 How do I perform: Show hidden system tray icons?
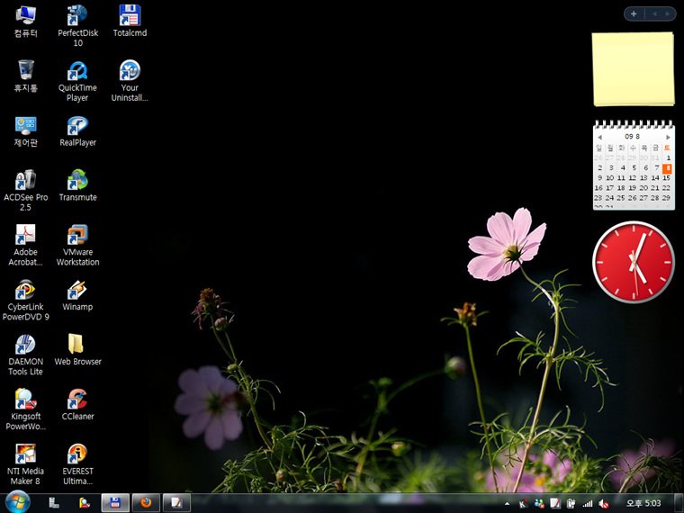pos(507,503)
